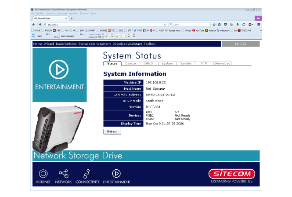The image size is (292, 197).
Task: Click the Internet icon in footer
Action: coord(43,173)
